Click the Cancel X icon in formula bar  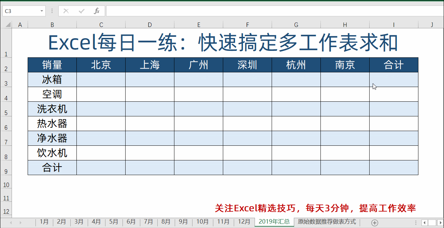tap(66, 11)
